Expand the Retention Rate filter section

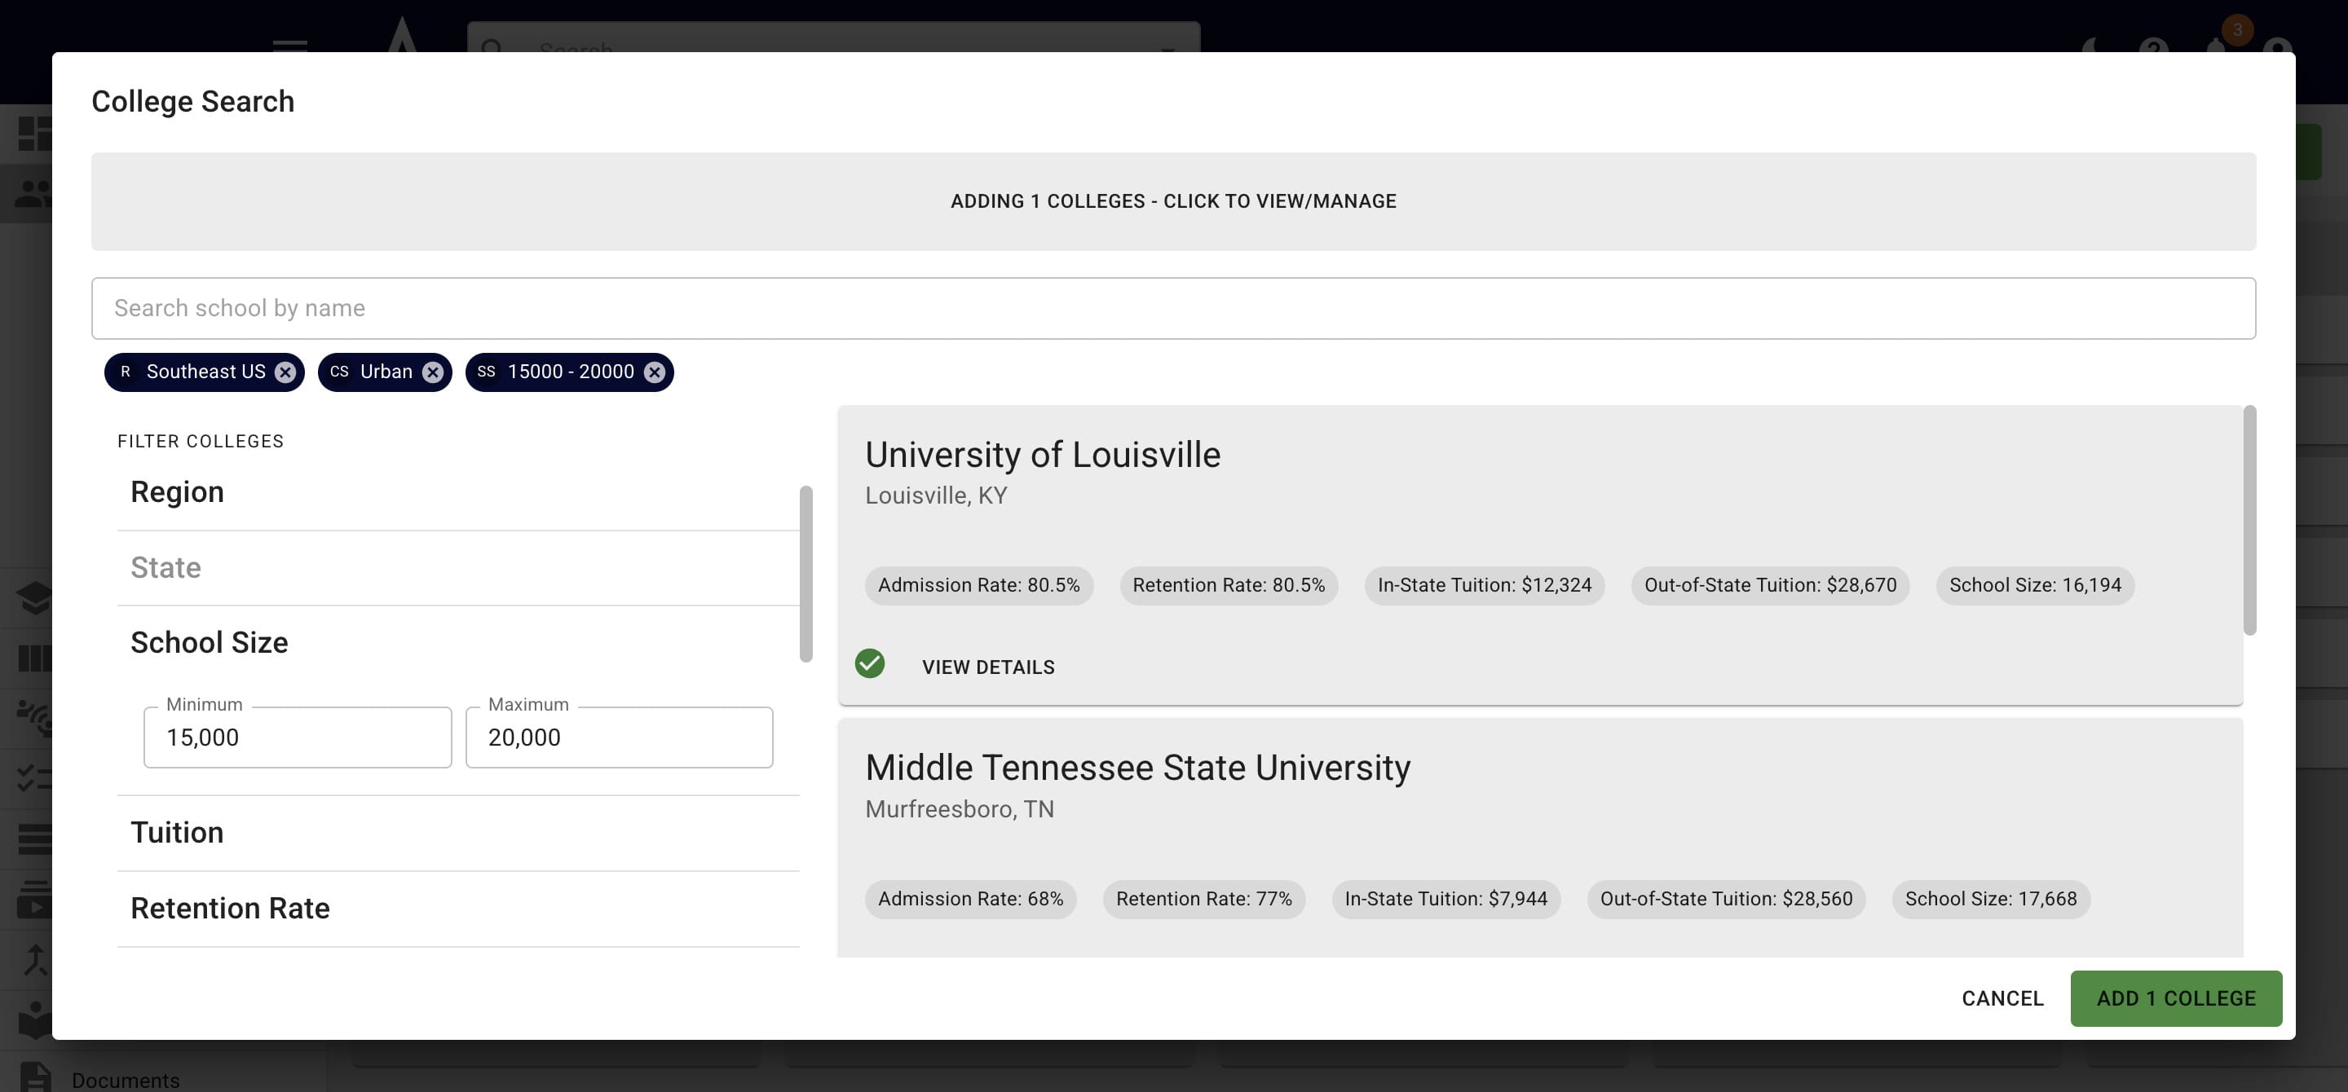click(458, 908)
